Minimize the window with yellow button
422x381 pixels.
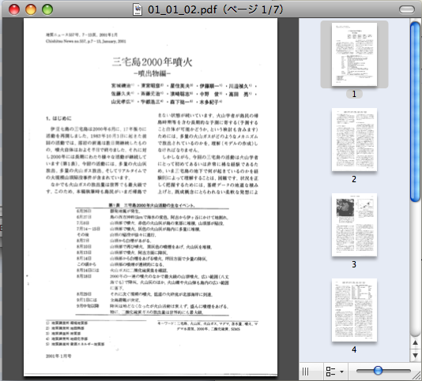coord(31,9)
